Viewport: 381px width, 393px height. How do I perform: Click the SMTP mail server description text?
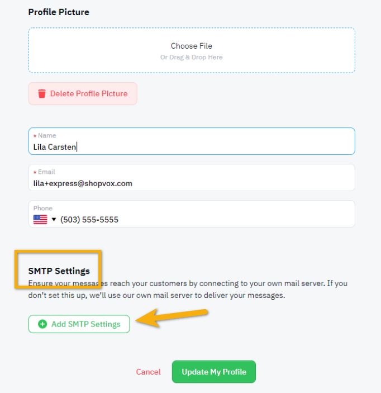[188, 289]
